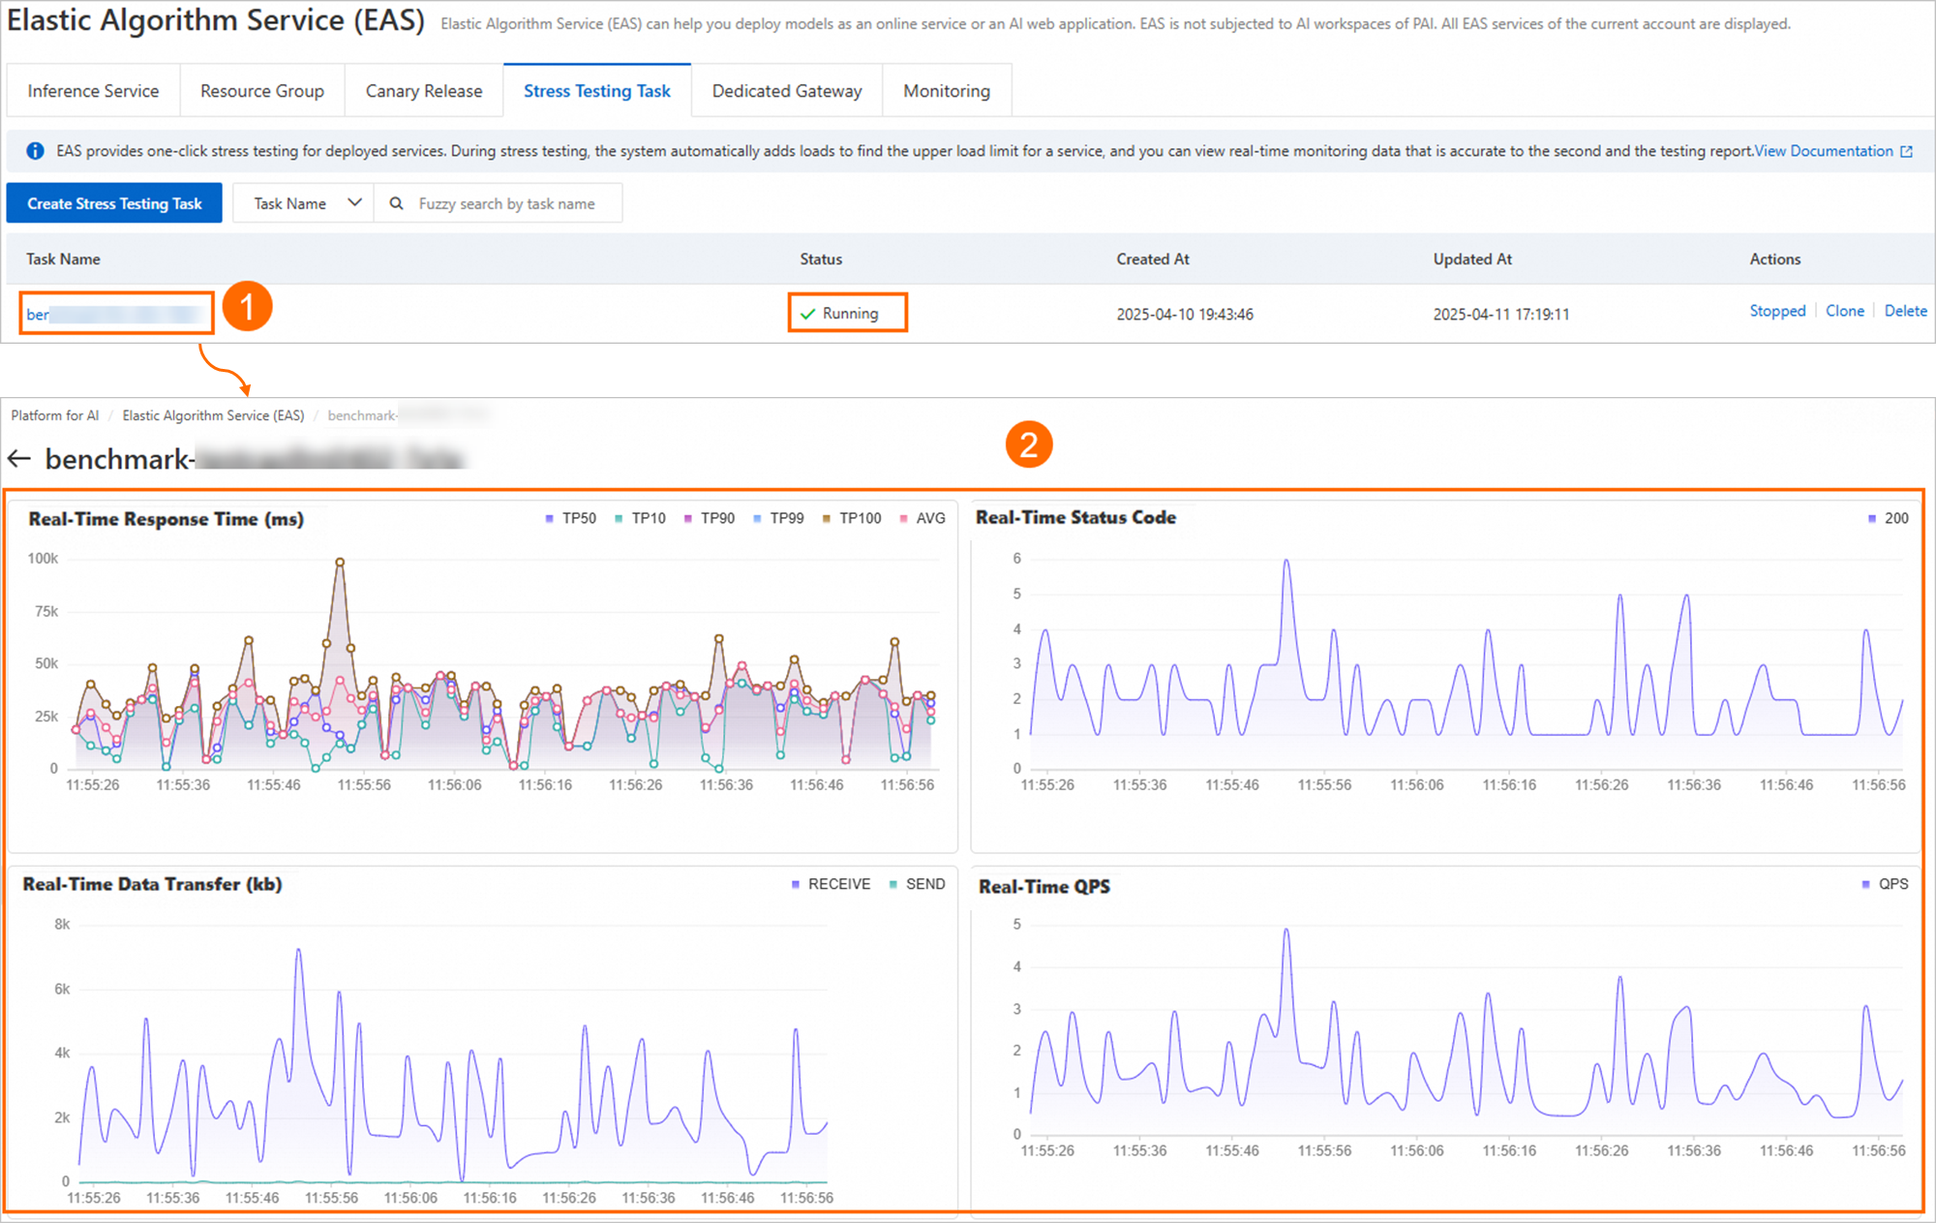The image size is (1936, 1223).
Task: Click the green Running checkmark icon
Action: [x=807, y=314]
